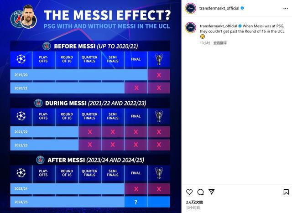Viewport: 292px width, 213px height.
Task: Click the question mark in the 2024/25 row
Action: (x=136, y=202)
